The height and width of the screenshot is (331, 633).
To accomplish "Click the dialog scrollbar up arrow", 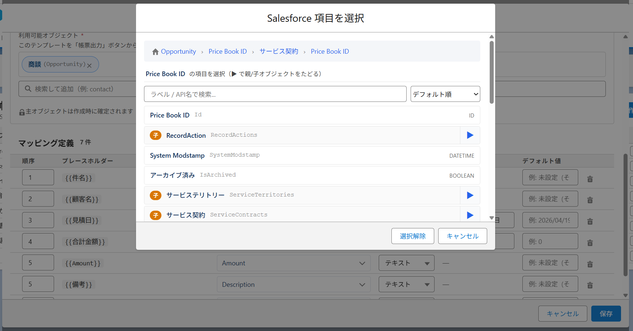I will [492, 37].
